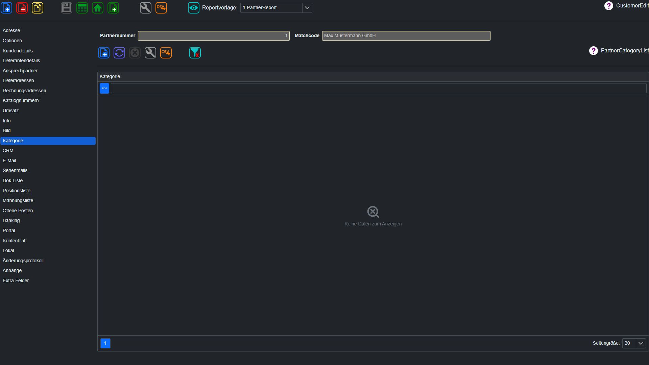This screenshot has height=365, width=649.
Task: Expand the Seitengröße page size dropdown
Action: [x=641, y=343]
